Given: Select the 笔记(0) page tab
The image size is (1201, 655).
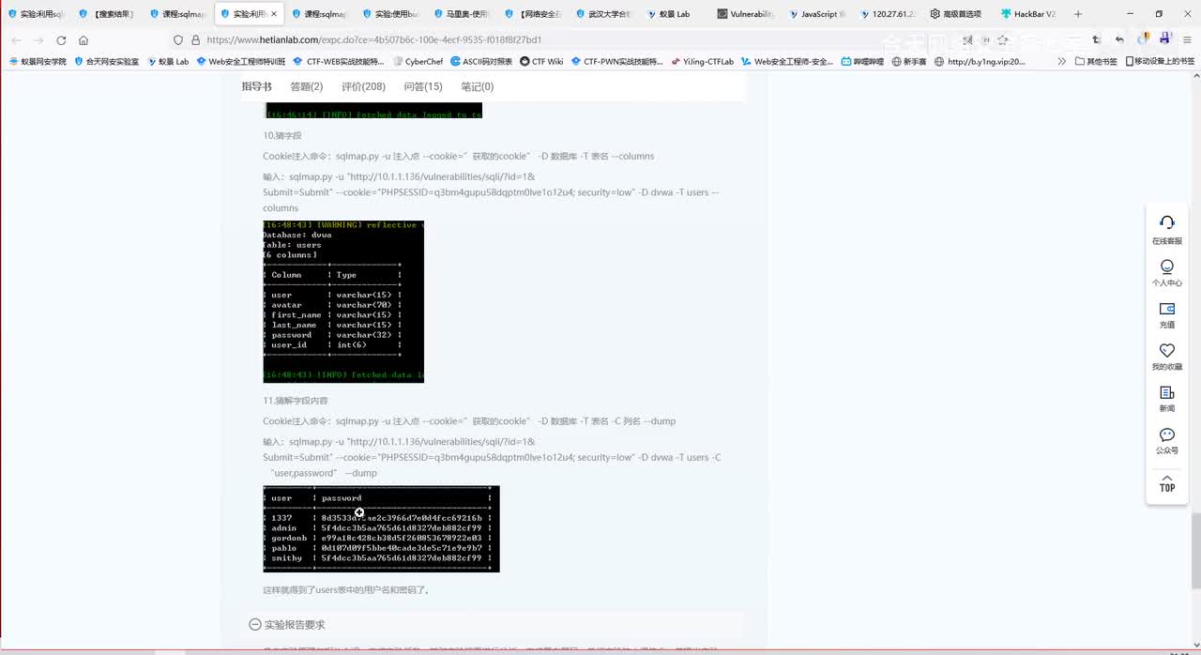Looking at the screenshot, I should 477,86.
